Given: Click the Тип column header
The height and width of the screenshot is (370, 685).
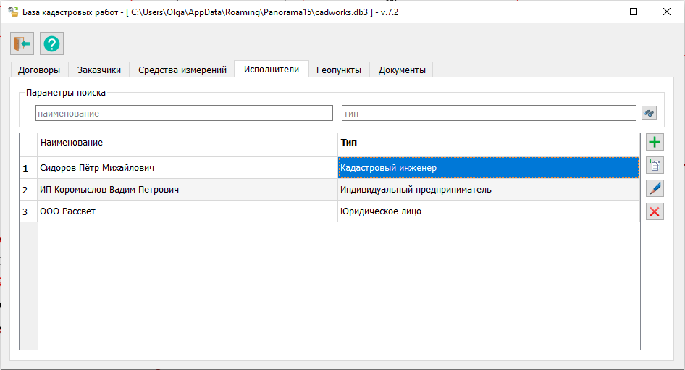Looking at the screenshot, I should click(489, 143).
